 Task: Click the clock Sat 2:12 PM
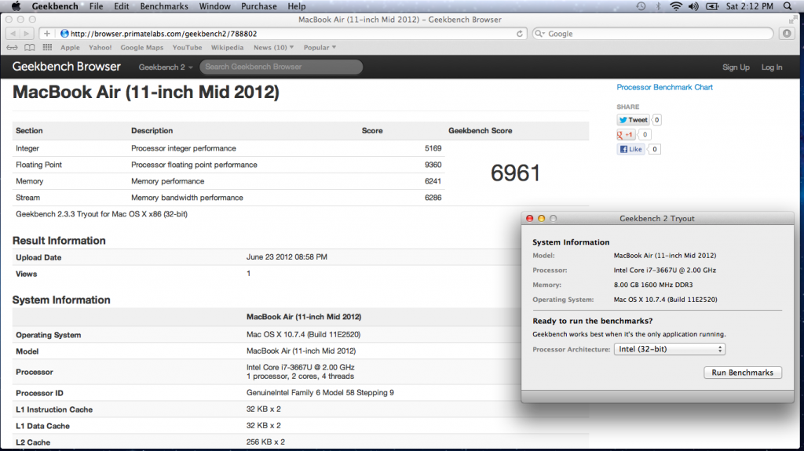[749, 6]
